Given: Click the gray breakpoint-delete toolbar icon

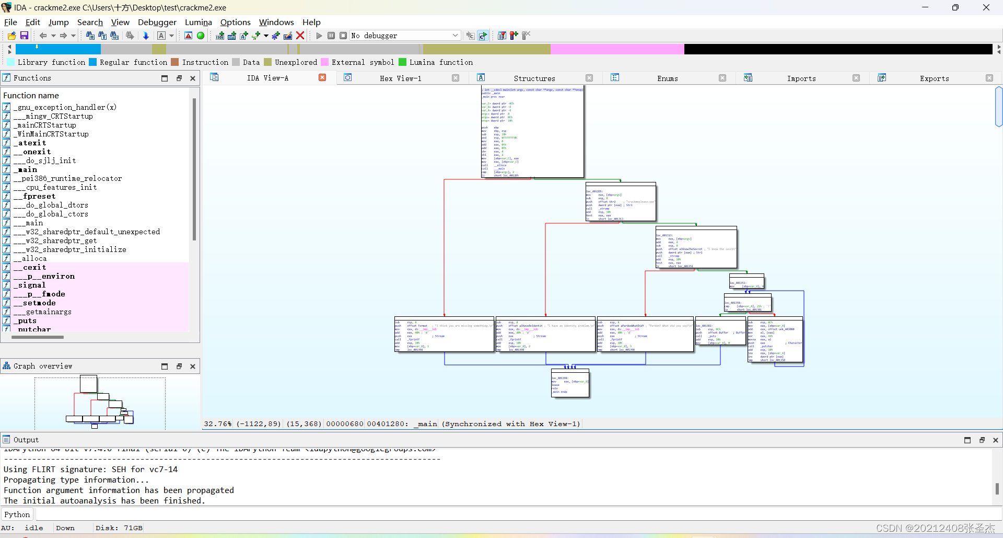Looking at the screenshot, I should 526,36.
